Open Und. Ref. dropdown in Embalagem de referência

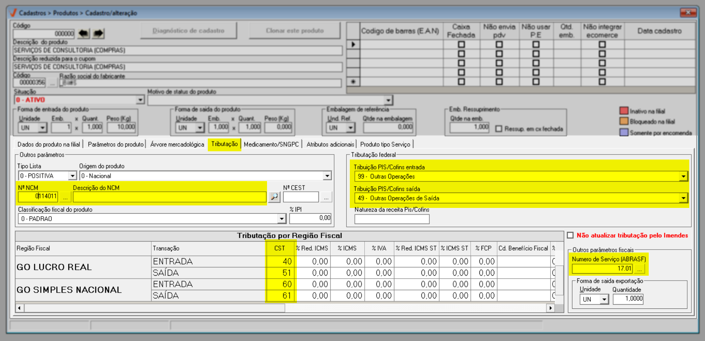351,128
